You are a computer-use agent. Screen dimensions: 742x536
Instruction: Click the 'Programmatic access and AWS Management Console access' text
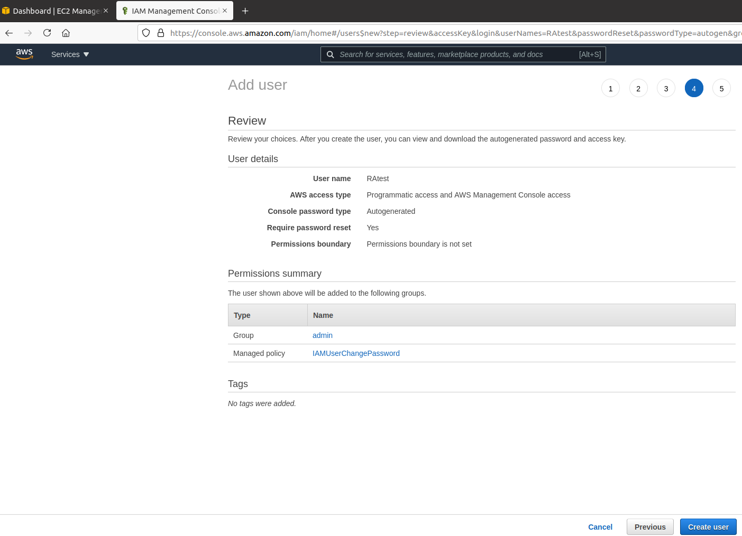click(x=469, y=195)
